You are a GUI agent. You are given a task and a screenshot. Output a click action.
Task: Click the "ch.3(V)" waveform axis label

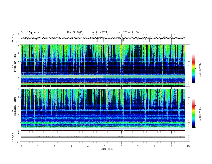coord(13,137)
